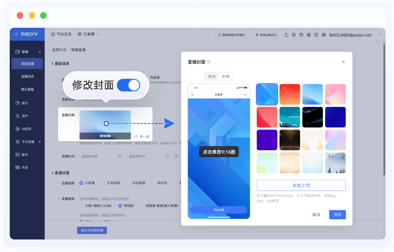Switch to the 16:9 aspect ratio tab

(212, 76)
